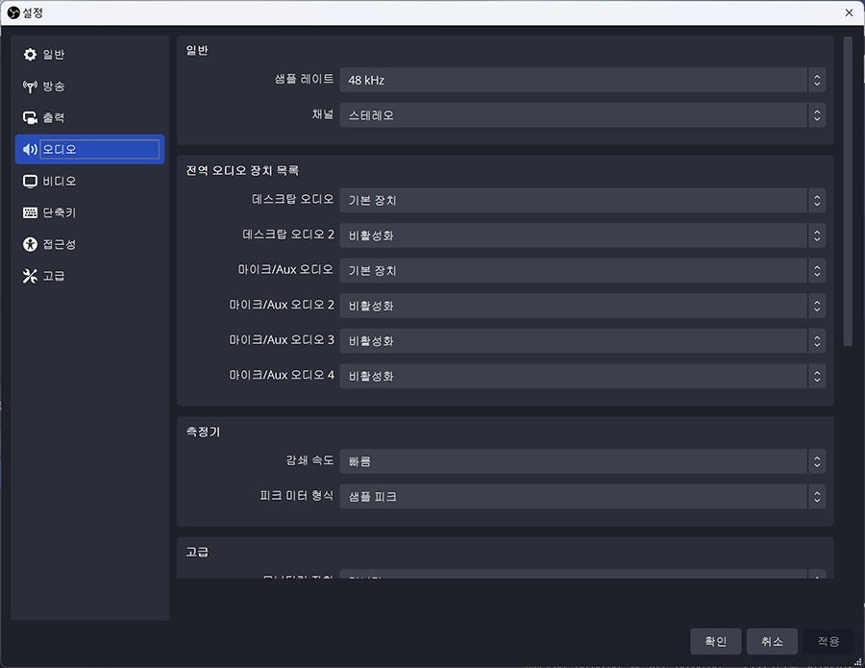Viewport: 865px width, 668px height.
Task: Click the gear icon for 일반 settings
Action: click(30, 55)
